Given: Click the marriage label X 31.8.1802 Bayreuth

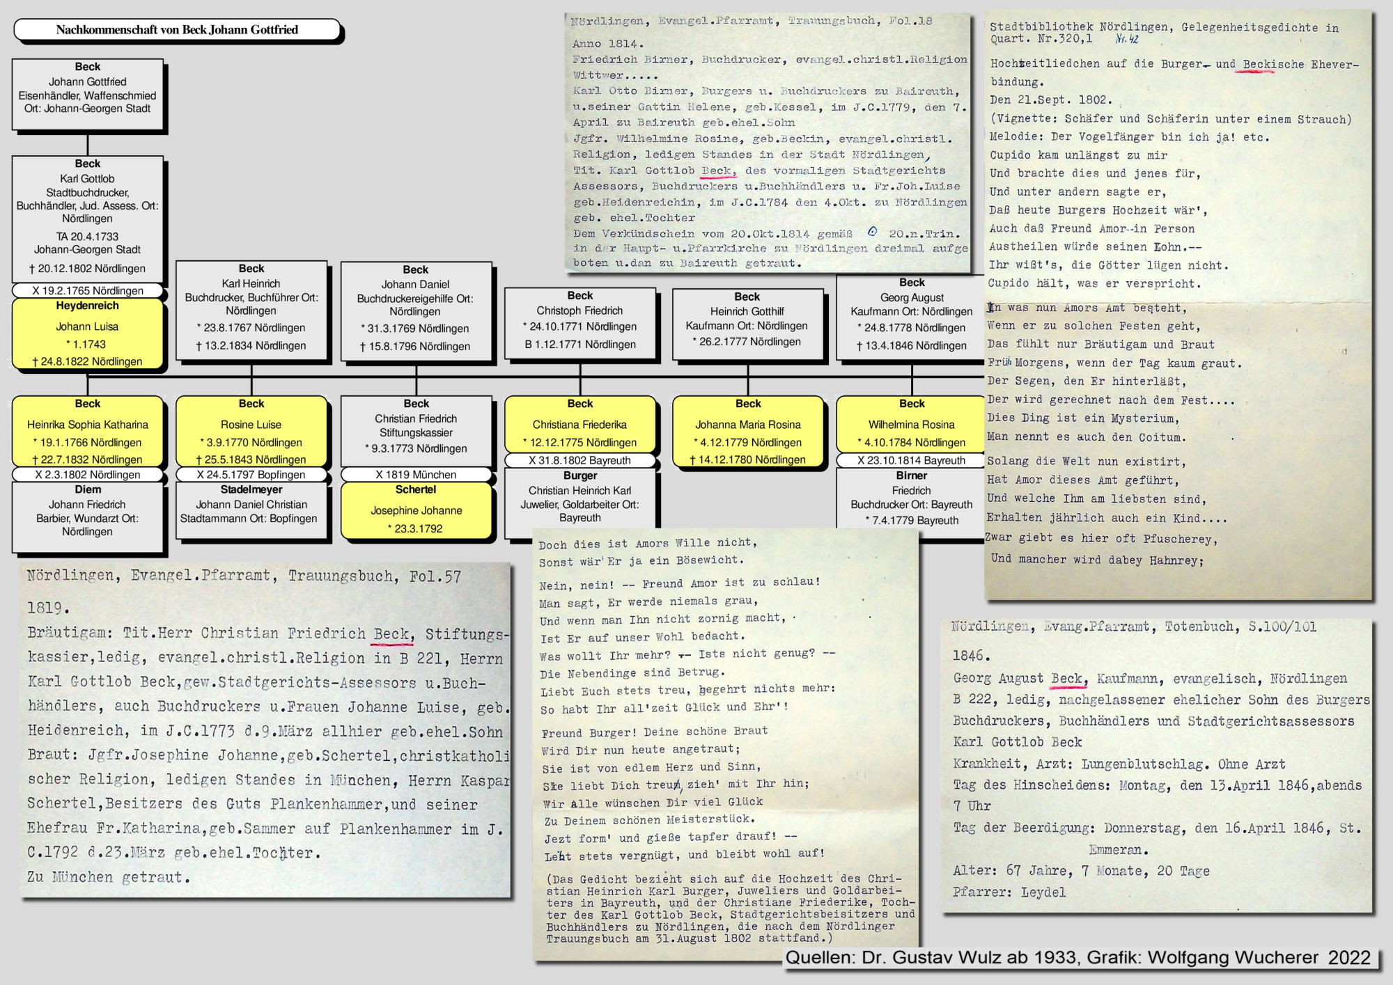Looking at the screenshot, I should (x=580, y=460).
